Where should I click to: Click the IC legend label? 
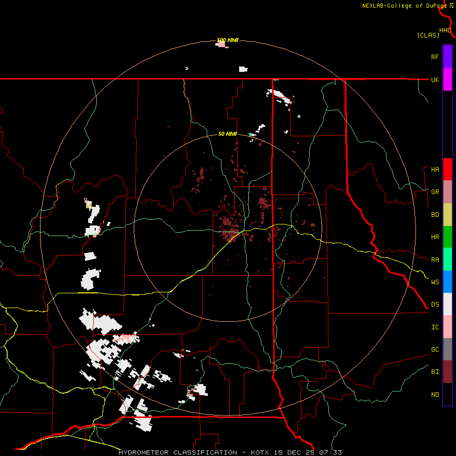(x=435, y=327)
